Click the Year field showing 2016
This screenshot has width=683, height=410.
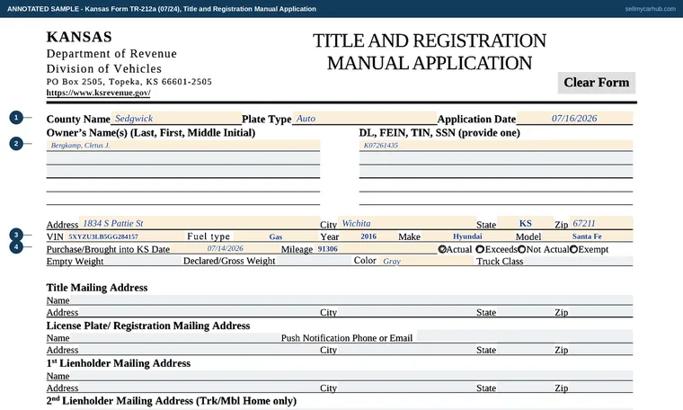[368, 236]
